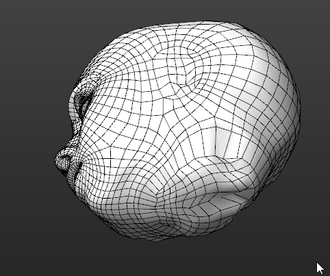The width and height of the screenshot is (330, 276).
Task: Click the top silhouette edge of the head
Action: tap(194, 23)
